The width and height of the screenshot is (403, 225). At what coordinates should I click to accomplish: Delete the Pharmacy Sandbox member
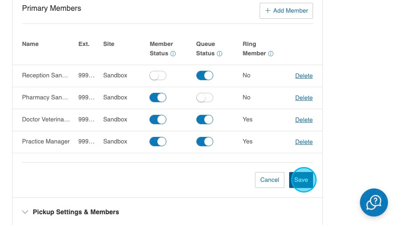click(304, 98)
